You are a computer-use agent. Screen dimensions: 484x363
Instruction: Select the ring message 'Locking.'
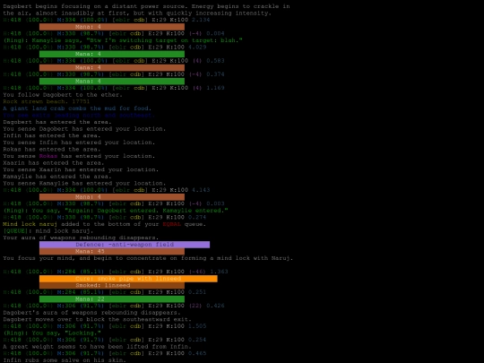pos(52,333)
